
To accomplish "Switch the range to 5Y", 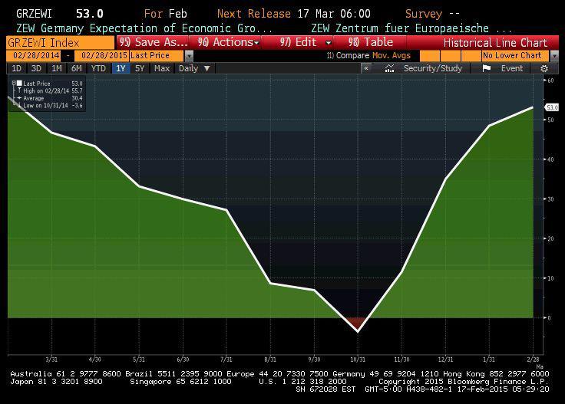I will [140, 68].
